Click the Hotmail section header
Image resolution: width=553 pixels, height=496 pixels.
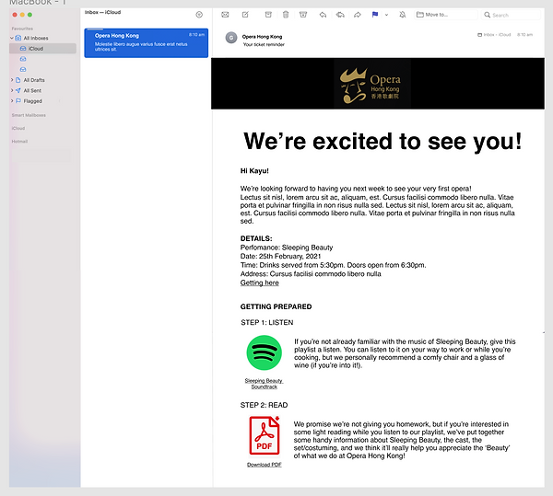pos(19,141)
